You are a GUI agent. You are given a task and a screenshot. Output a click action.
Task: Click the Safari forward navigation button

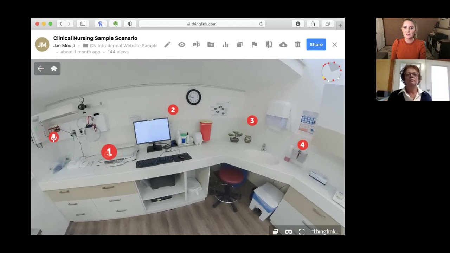(x=69, y=24)
